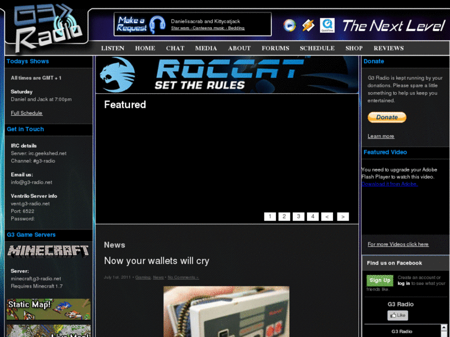
Task: Click the Port: 6522 text
Action: 22,211
